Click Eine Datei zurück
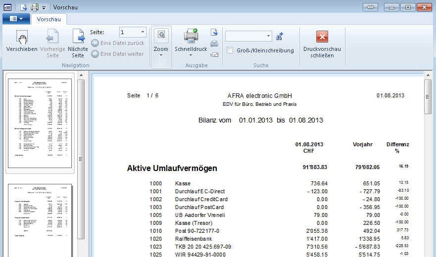 coord(118,43)
